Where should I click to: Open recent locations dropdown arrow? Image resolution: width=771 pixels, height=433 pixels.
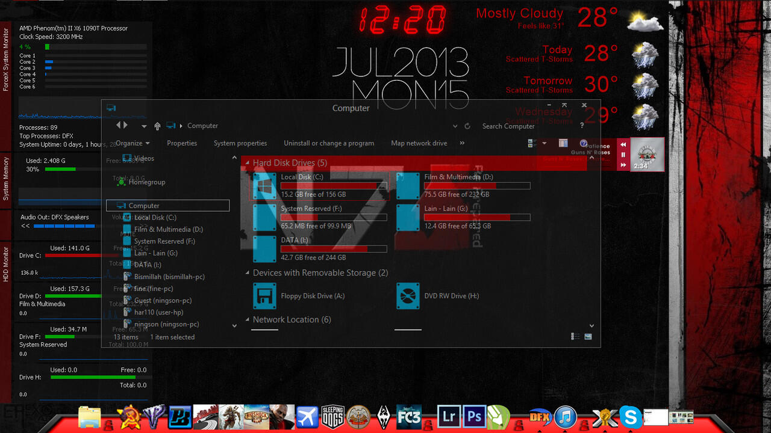tap(144, 126)
